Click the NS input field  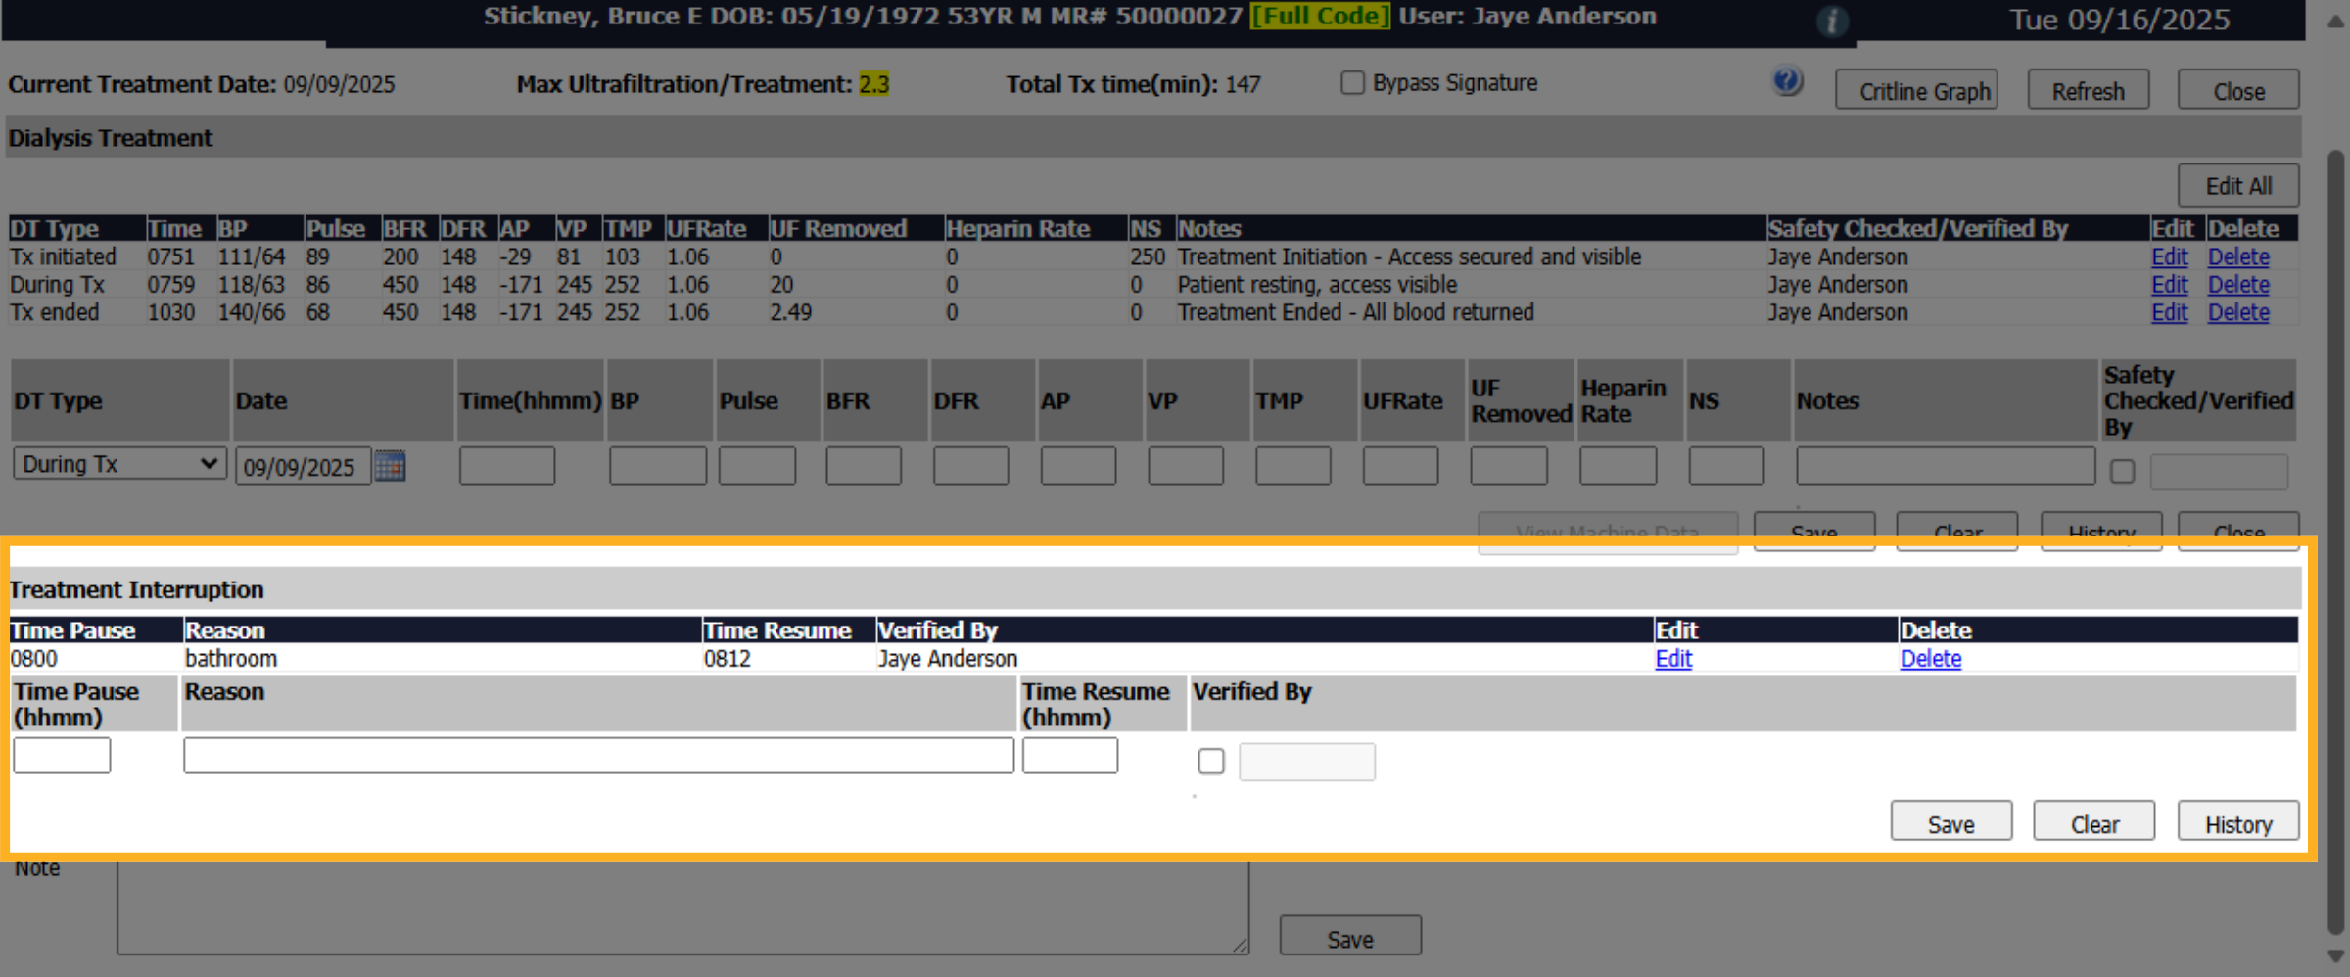[1726, 466]
